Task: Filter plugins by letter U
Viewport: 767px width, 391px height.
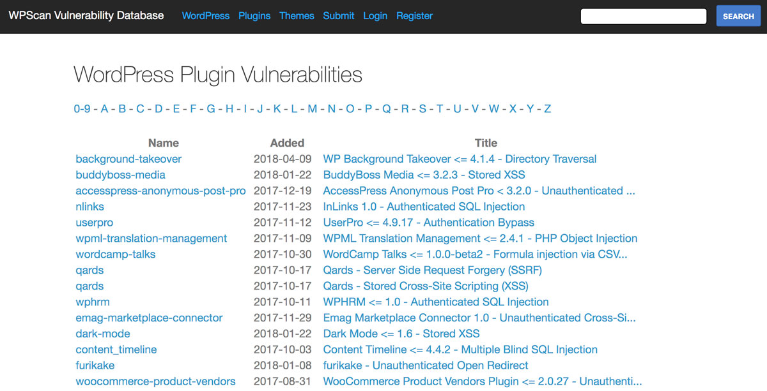Action: 457,109
